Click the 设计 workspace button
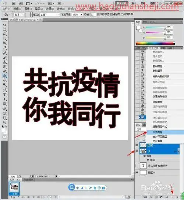184x200 pixels. 134,3
